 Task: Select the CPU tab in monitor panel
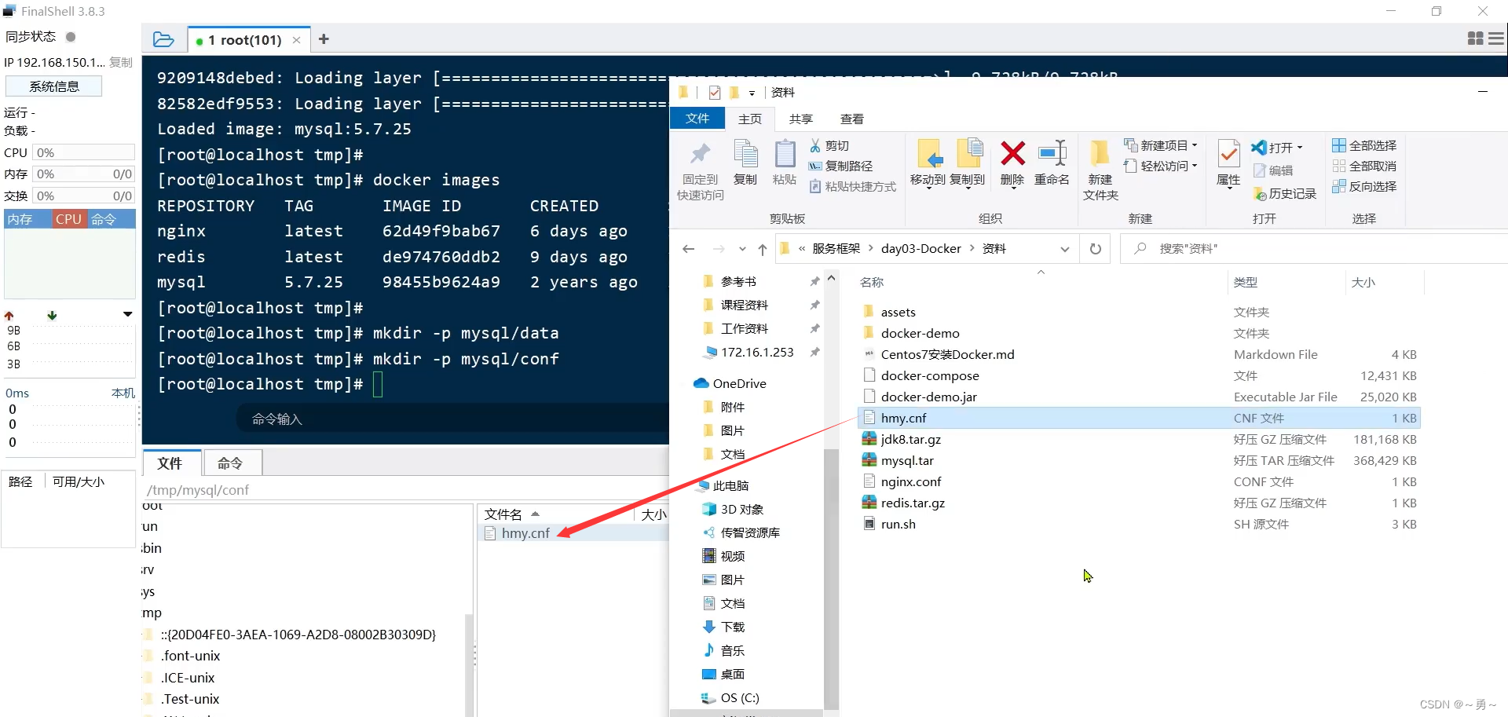pos(68,219)
